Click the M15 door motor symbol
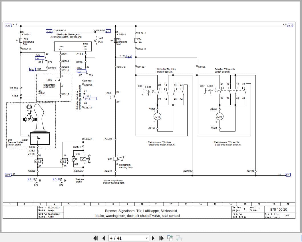302x242 pixels. click(157, 116)
